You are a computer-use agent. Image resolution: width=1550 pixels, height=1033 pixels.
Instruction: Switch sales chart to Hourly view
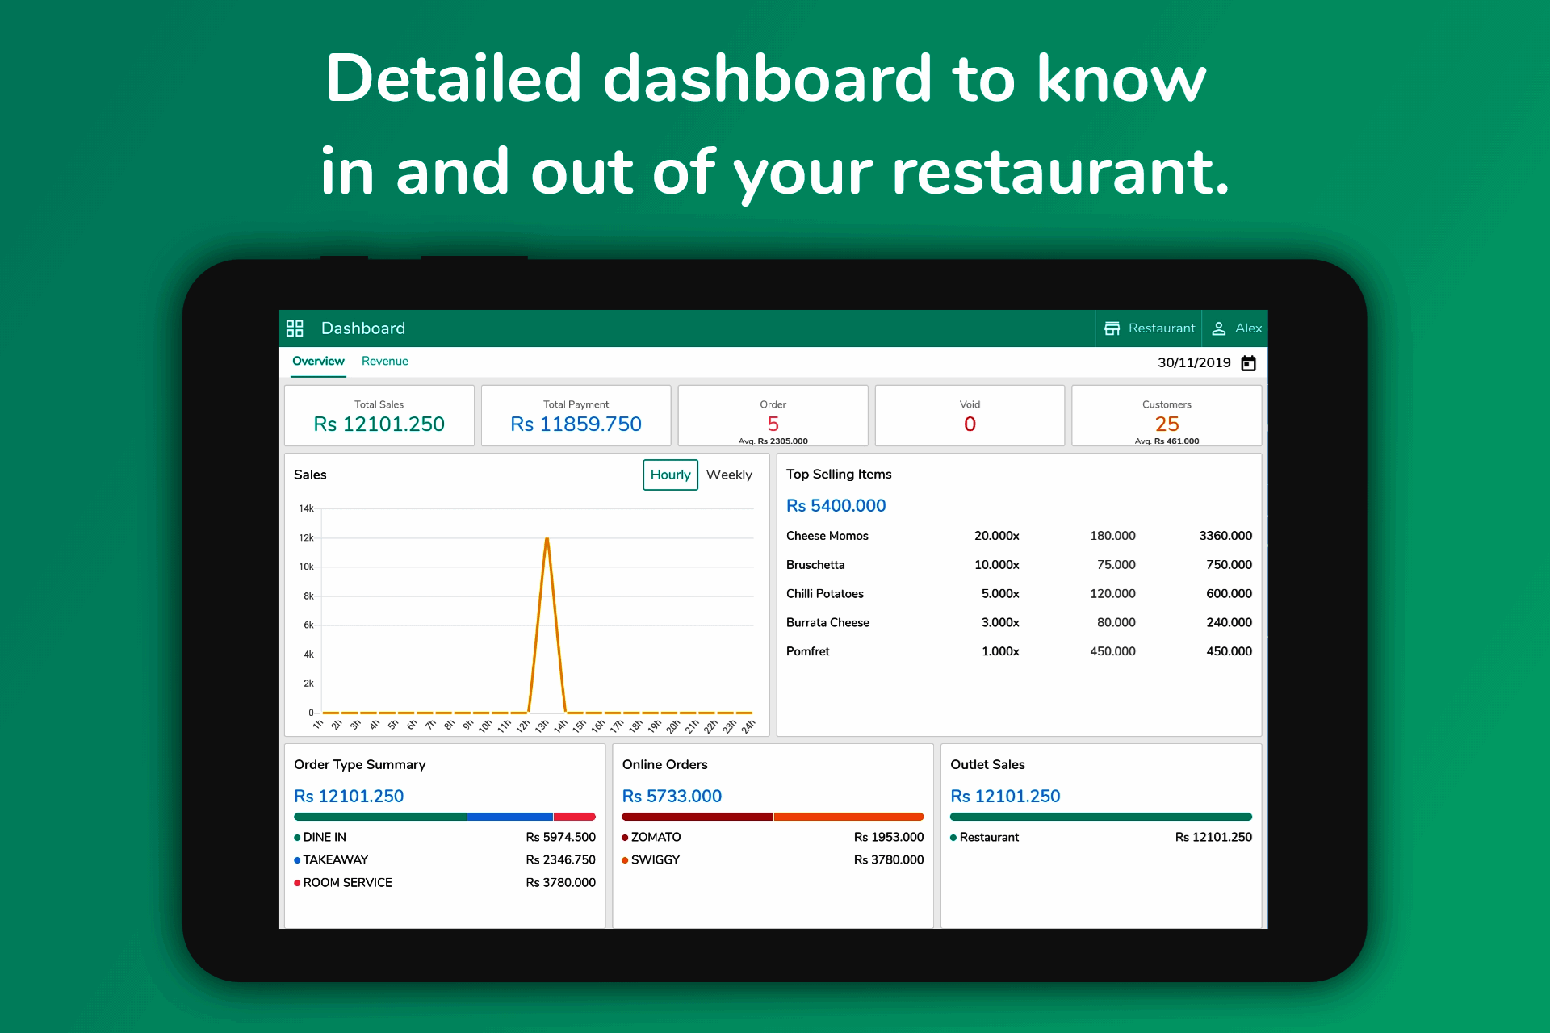(670, 475)
